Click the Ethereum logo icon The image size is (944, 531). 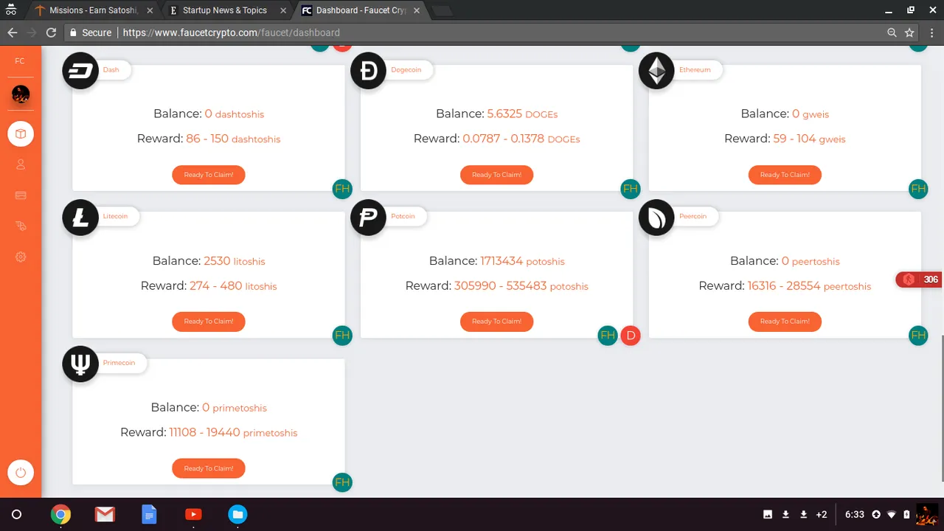[x=656, y=71]
